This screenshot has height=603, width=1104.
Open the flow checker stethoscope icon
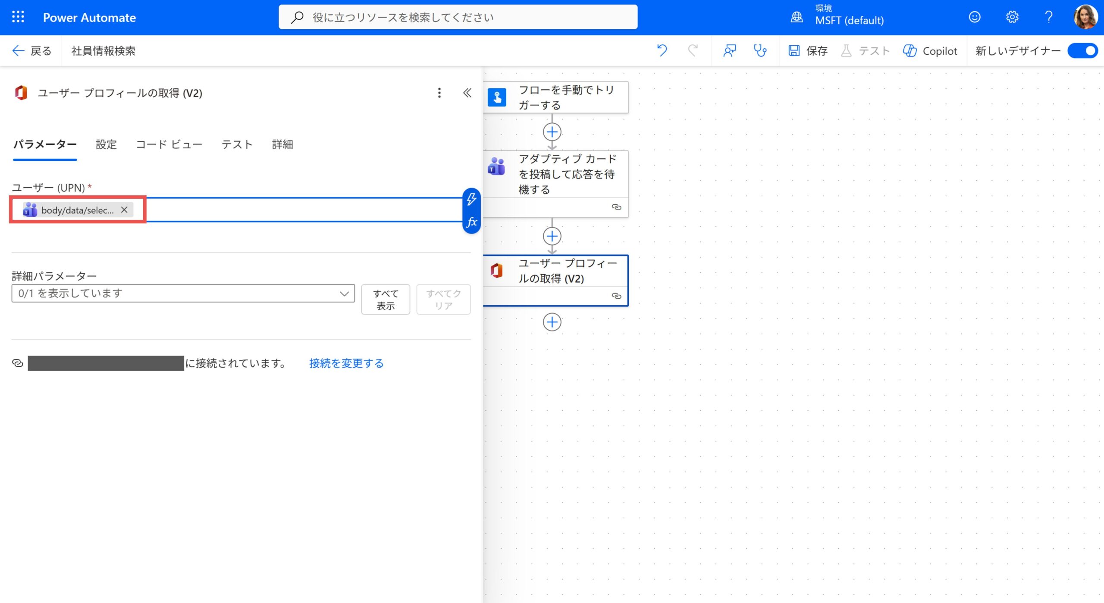pos(760,51)
